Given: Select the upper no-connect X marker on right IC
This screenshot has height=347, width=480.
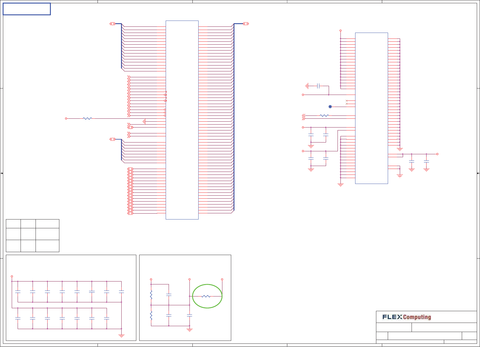Looking at the screenshot, I should click(x=347, y=101).
